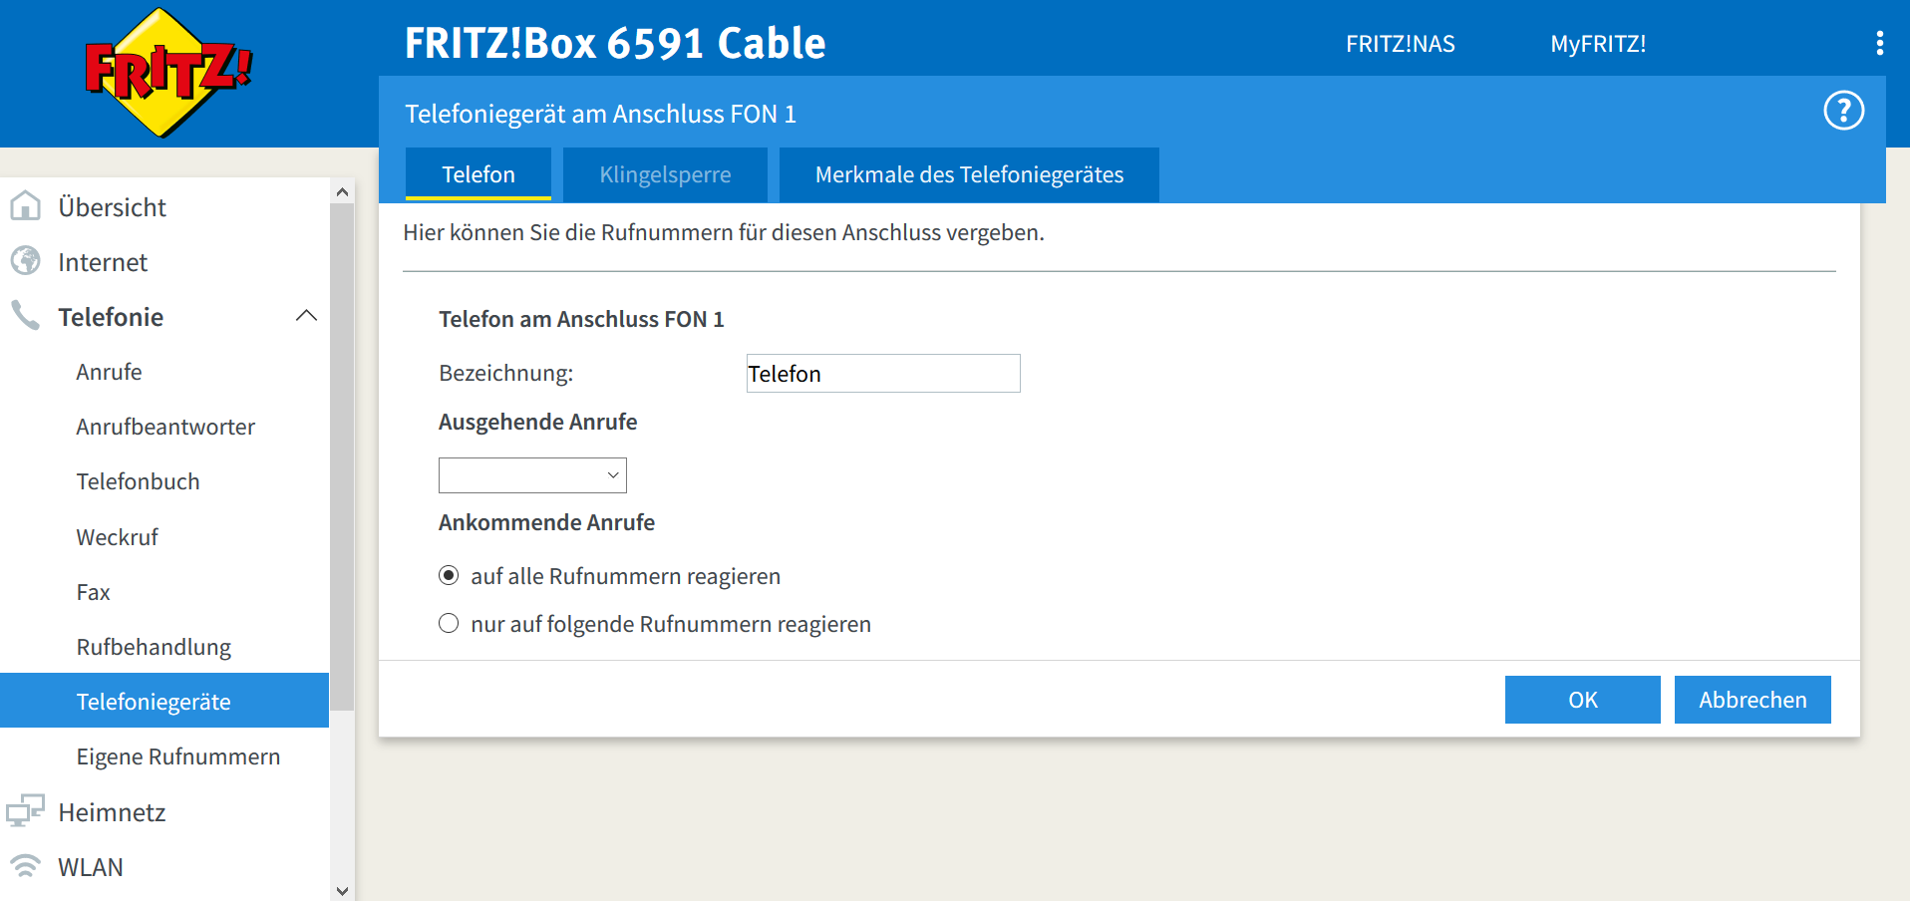Click into the Bezeichnung text field

coord(883,374)
